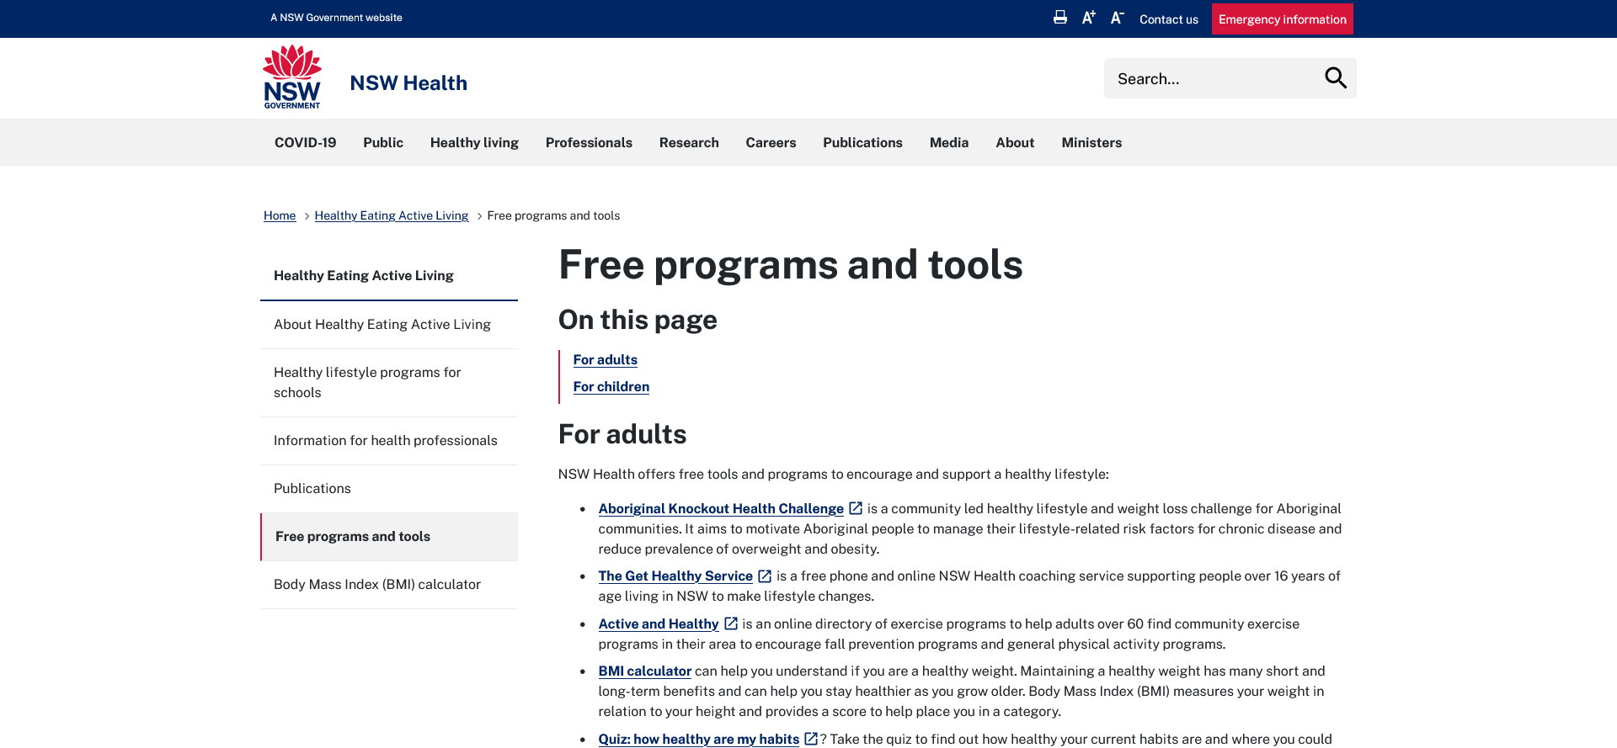Open the Healthy living menu
Image resolution: width=1617 pixels, height=748 pixels.
pyautogui.click(x=474, y=143)
